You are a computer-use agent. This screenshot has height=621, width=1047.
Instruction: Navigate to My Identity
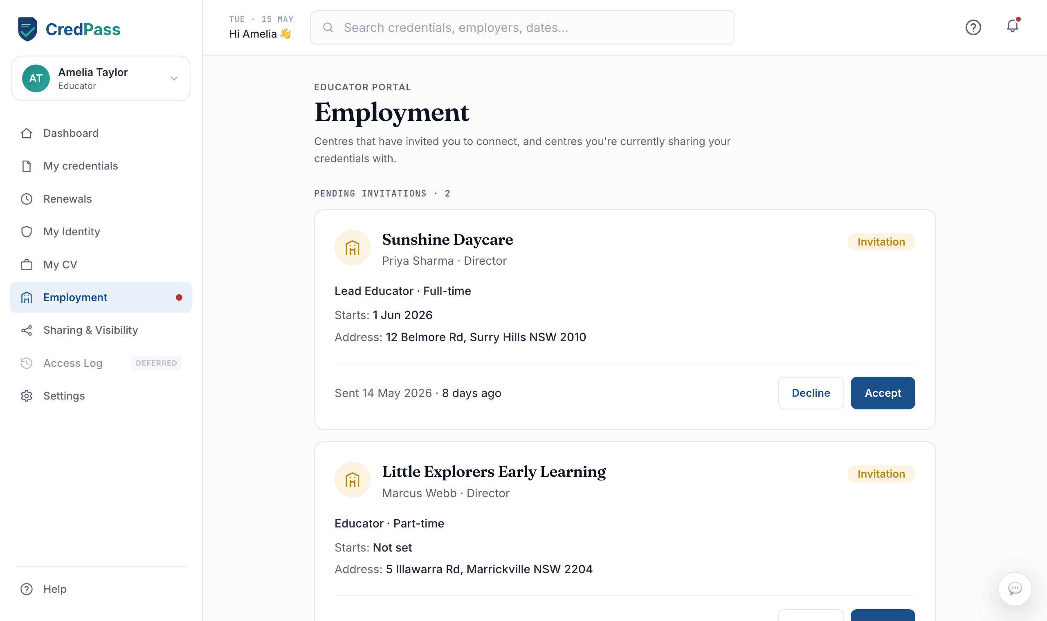pyautogui.click(x=101, y=232)
